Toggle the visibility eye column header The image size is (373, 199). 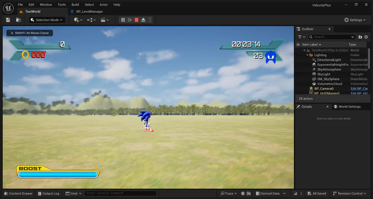(298, 45)
